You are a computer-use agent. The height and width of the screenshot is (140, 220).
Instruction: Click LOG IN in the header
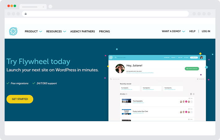pos(206,31)
